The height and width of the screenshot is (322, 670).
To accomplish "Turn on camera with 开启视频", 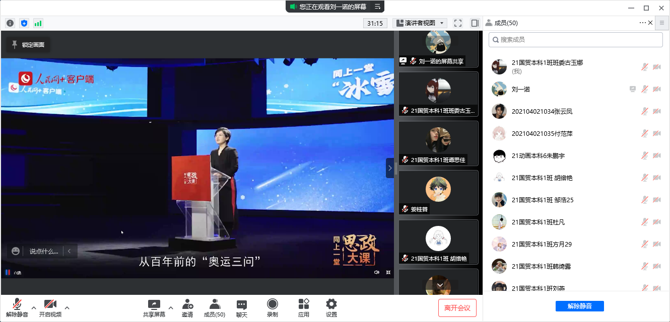I will tap(50, 308).
